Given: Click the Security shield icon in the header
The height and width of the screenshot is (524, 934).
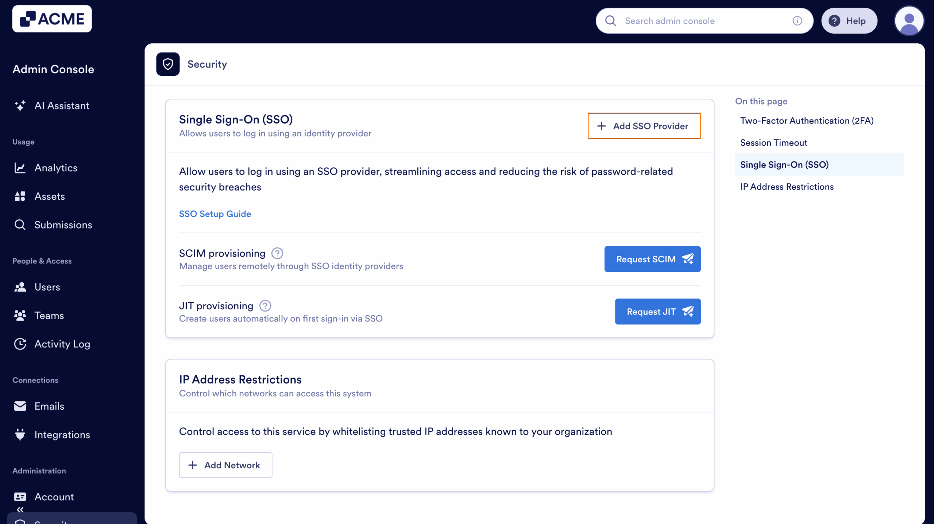Looking at the screenshot, I should click(168, 64).
